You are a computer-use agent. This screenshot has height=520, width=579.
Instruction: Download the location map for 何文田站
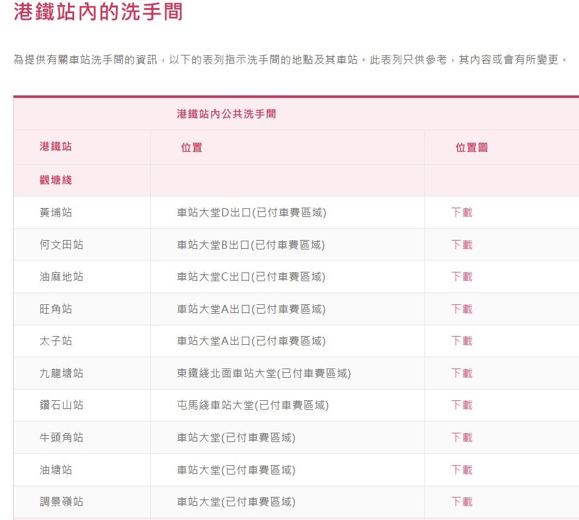coord(462,245)
